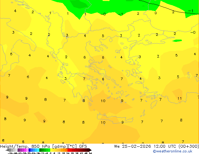Click the 24 label under the color scale

point(68,153)
